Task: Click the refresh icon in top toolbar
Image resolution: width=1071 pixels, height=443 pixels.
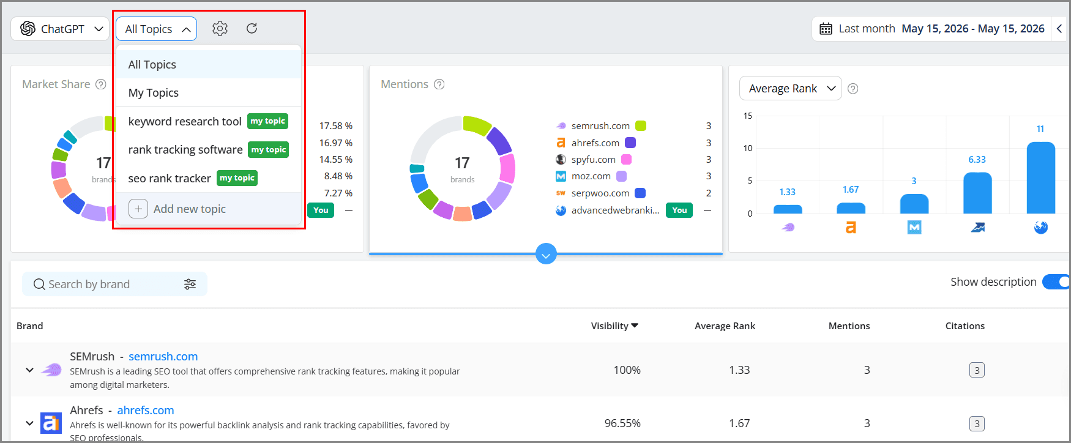Action: 252,29
